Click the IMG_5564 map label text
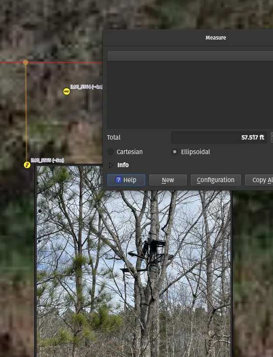This screenshot has width=273, height=357. (x=87, y=87)
